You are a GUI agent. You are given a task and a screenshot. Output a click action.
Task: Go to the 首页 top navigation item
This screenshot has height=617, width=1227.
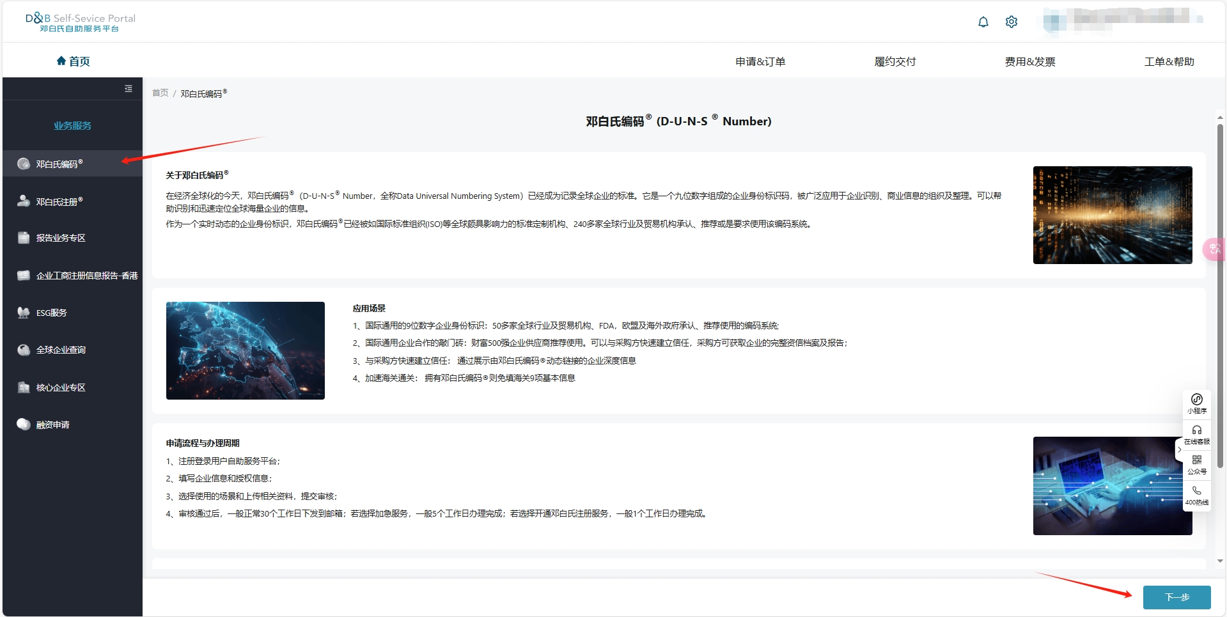[x=73, y=61]
